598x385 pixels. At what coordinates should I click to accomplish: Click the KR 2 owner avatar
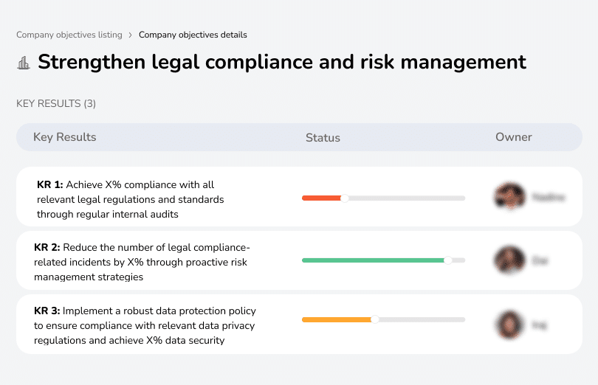tap(509, 260)
